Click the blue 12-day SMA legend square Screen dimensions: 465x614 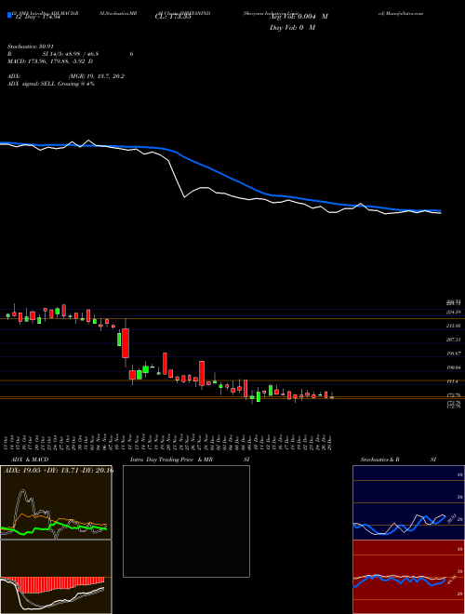click(9, 15)
